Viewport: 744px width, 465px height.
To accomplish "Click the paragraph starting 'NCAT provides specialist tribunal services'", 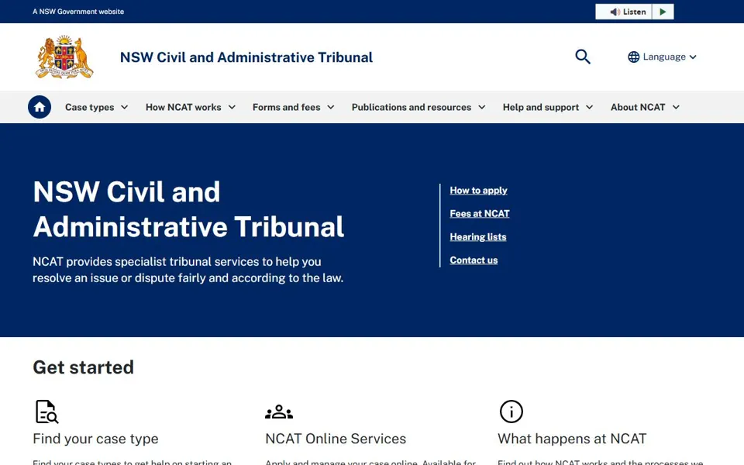I will [188, 270].
